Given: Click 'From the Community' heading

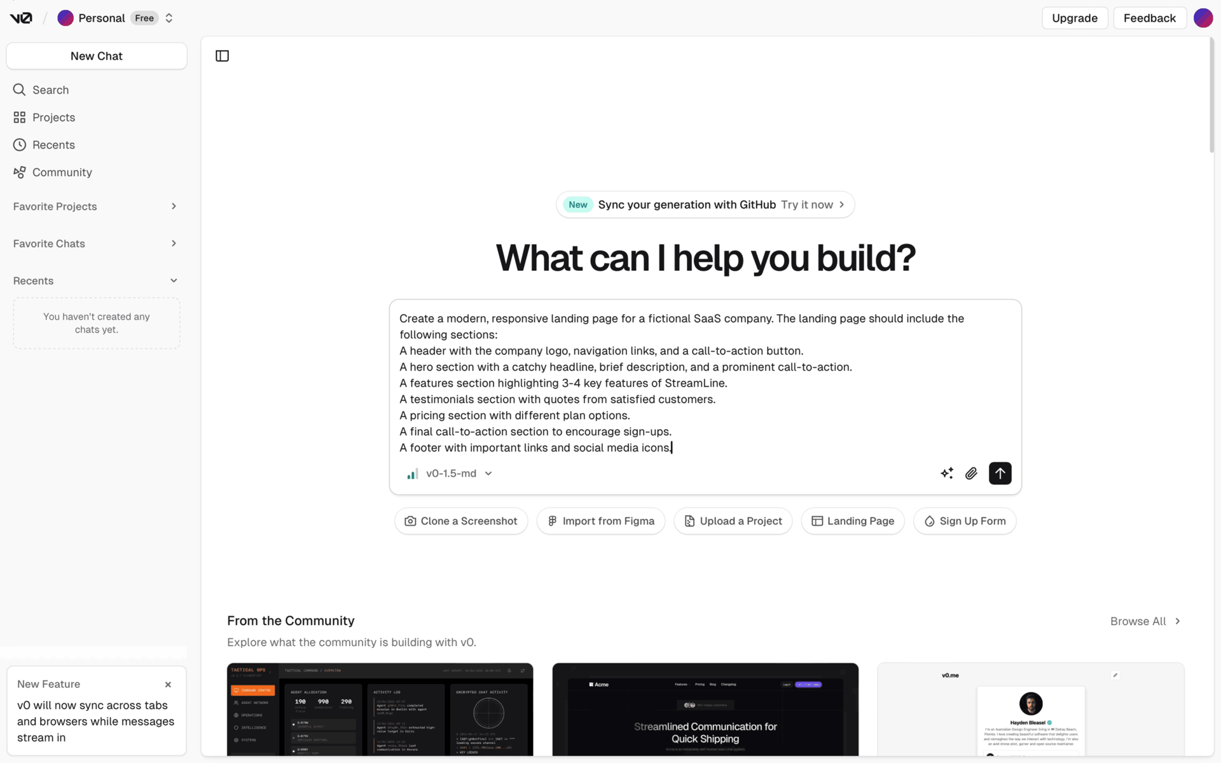Looking at the screenshot, I should [x=291, y=621].
